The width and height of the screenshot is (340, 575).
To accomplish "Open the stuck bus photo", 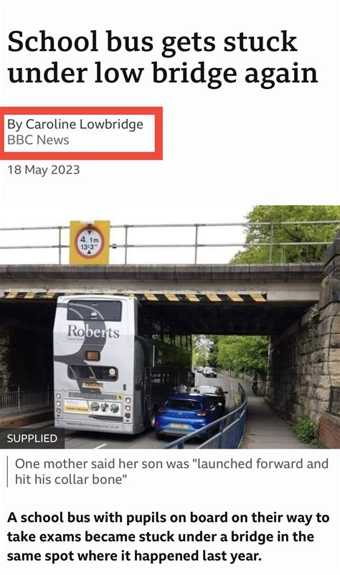I will pos(170,327).
